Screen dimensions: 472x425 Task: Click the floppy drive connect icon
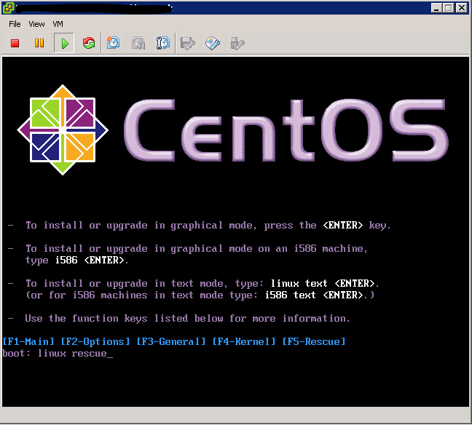pos(187,44)
